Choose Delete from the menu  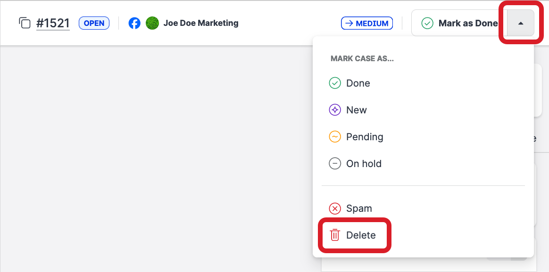click(x=361, y=235)
